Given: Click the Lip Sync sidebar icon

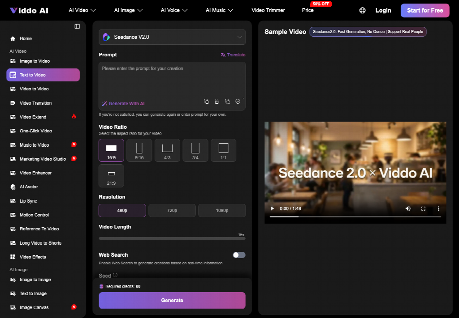Looking at the screenshot, I should (13, 201).
